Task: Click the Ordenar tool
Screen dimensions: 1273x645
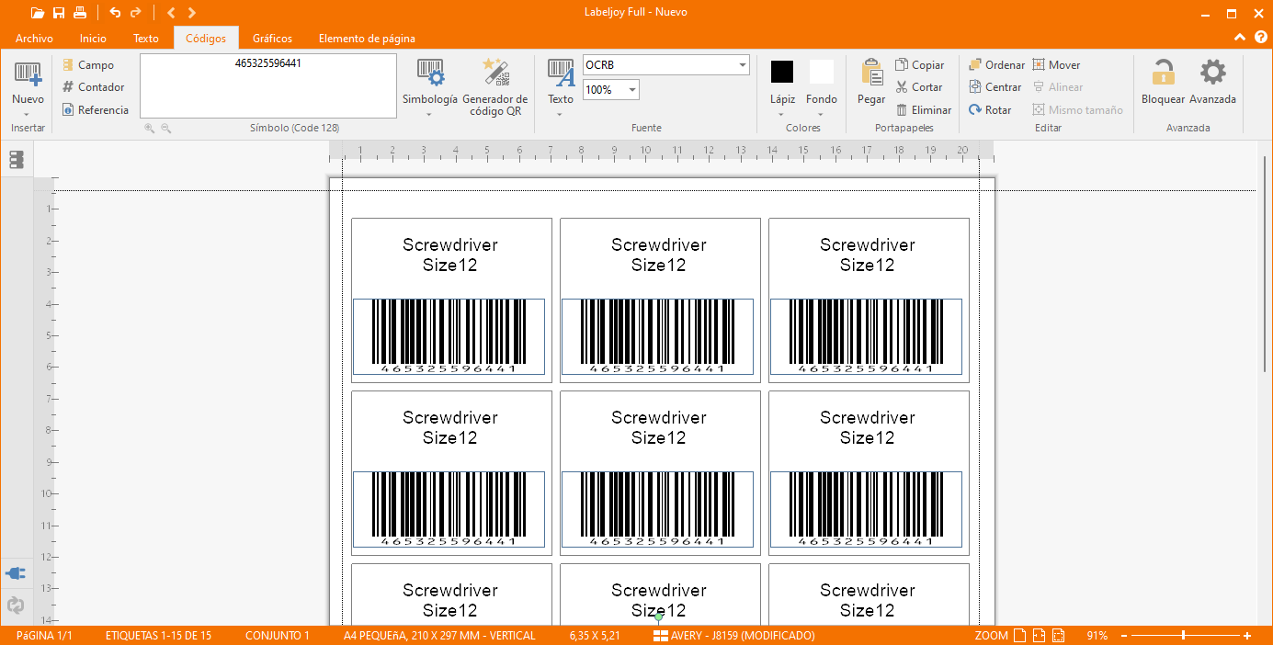Action: 996,65
